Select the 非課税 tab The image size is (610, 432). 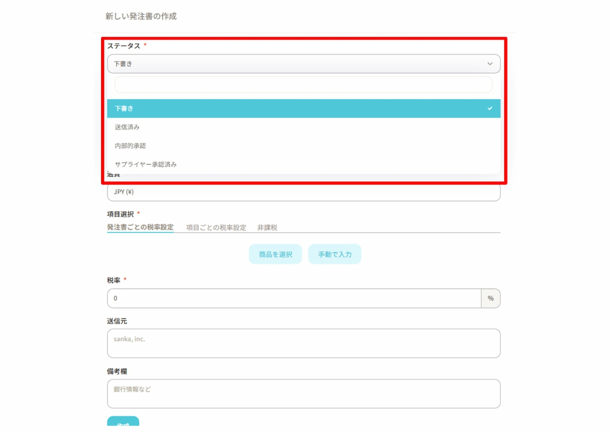point(267,228)
